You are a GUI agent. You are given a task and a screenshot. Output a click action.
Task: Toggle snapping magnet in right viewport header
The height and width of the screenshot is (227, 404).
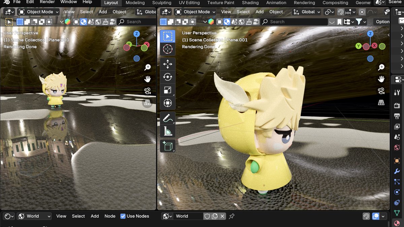[341, 12]
